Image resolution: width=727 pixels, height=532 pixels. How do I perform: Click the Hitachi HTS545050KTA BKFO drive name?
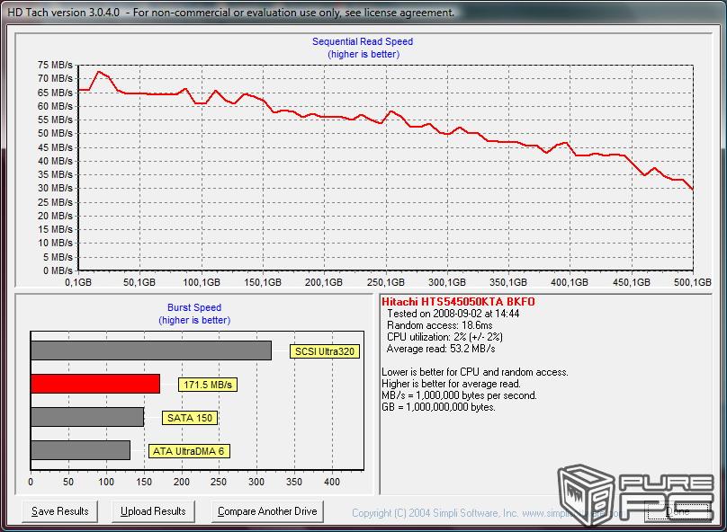tap(458, 302)
